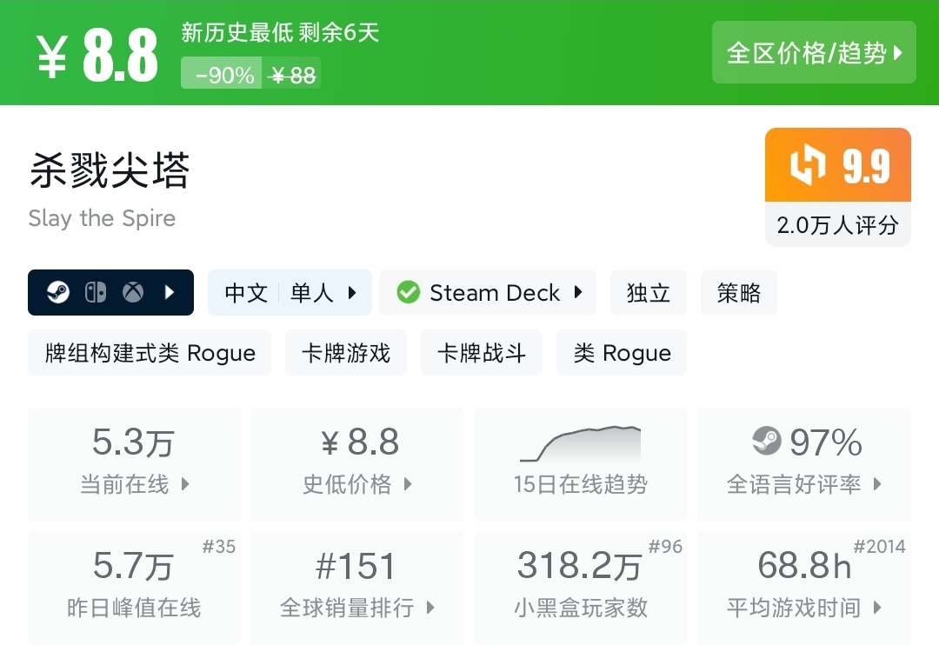Click the Xbox platform icon
Screen dimensions: 939x645
coord(133,293)
